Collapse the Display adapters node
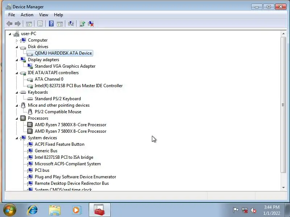The height and width of the screenshot is (217, 290). coord(17,60)
